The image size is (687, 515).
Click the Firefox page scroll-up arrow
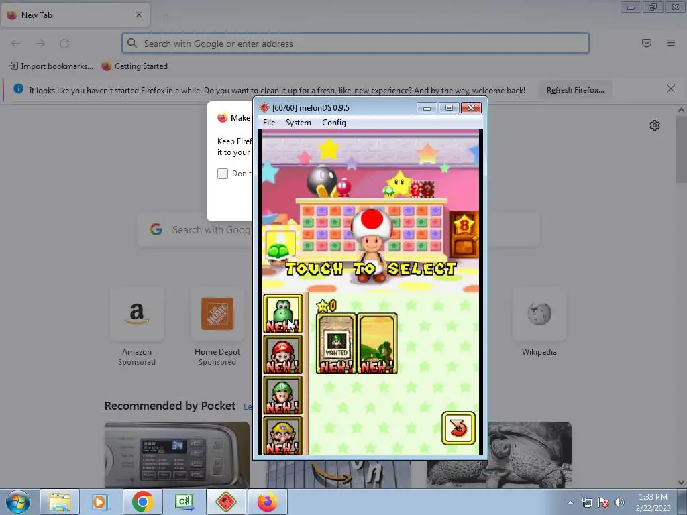coord(681,110)
